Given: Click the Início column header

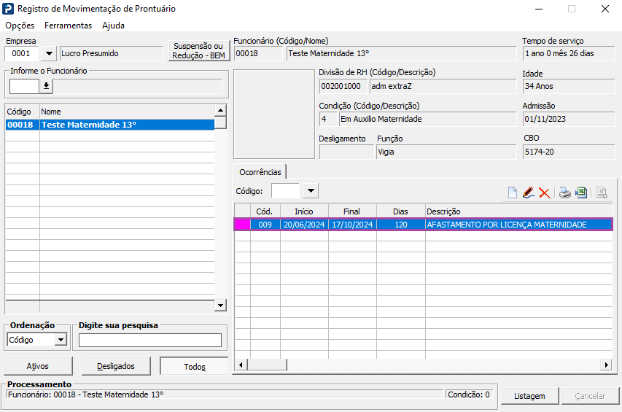Looking at the screenshot, I should pyautogui.click(x=304, y=211).
